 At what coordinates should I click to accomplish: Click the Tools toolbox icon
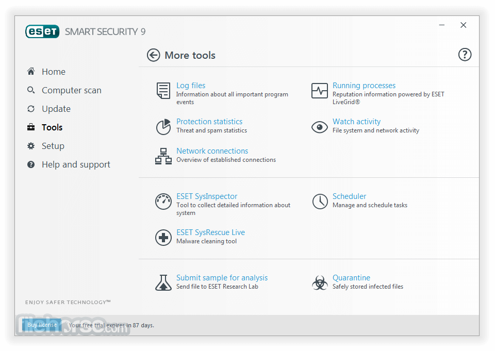point(31,127)
